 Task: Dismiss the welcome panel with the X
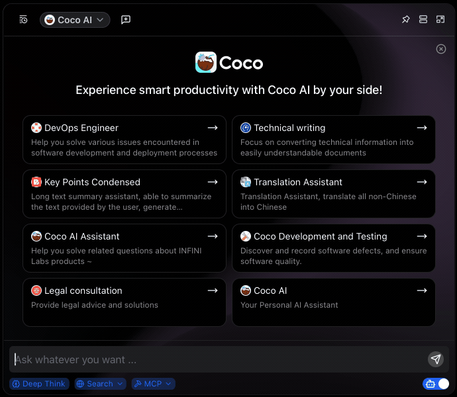[x=441, y=49]
